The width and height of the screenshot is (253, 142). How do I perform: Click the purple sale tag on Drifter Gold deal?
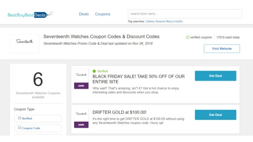pyautogui.click(x=81, y=125)
